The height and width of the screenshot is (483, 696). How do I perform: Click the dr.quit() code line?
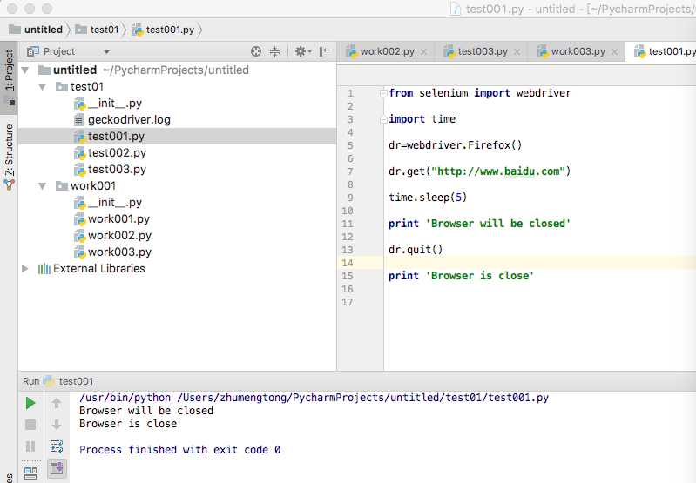pyautogui.click(x=416, y=250)
